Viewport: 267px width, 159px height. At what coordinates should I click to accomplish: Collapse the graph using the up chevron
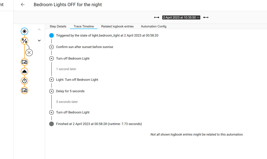[39, 29]
